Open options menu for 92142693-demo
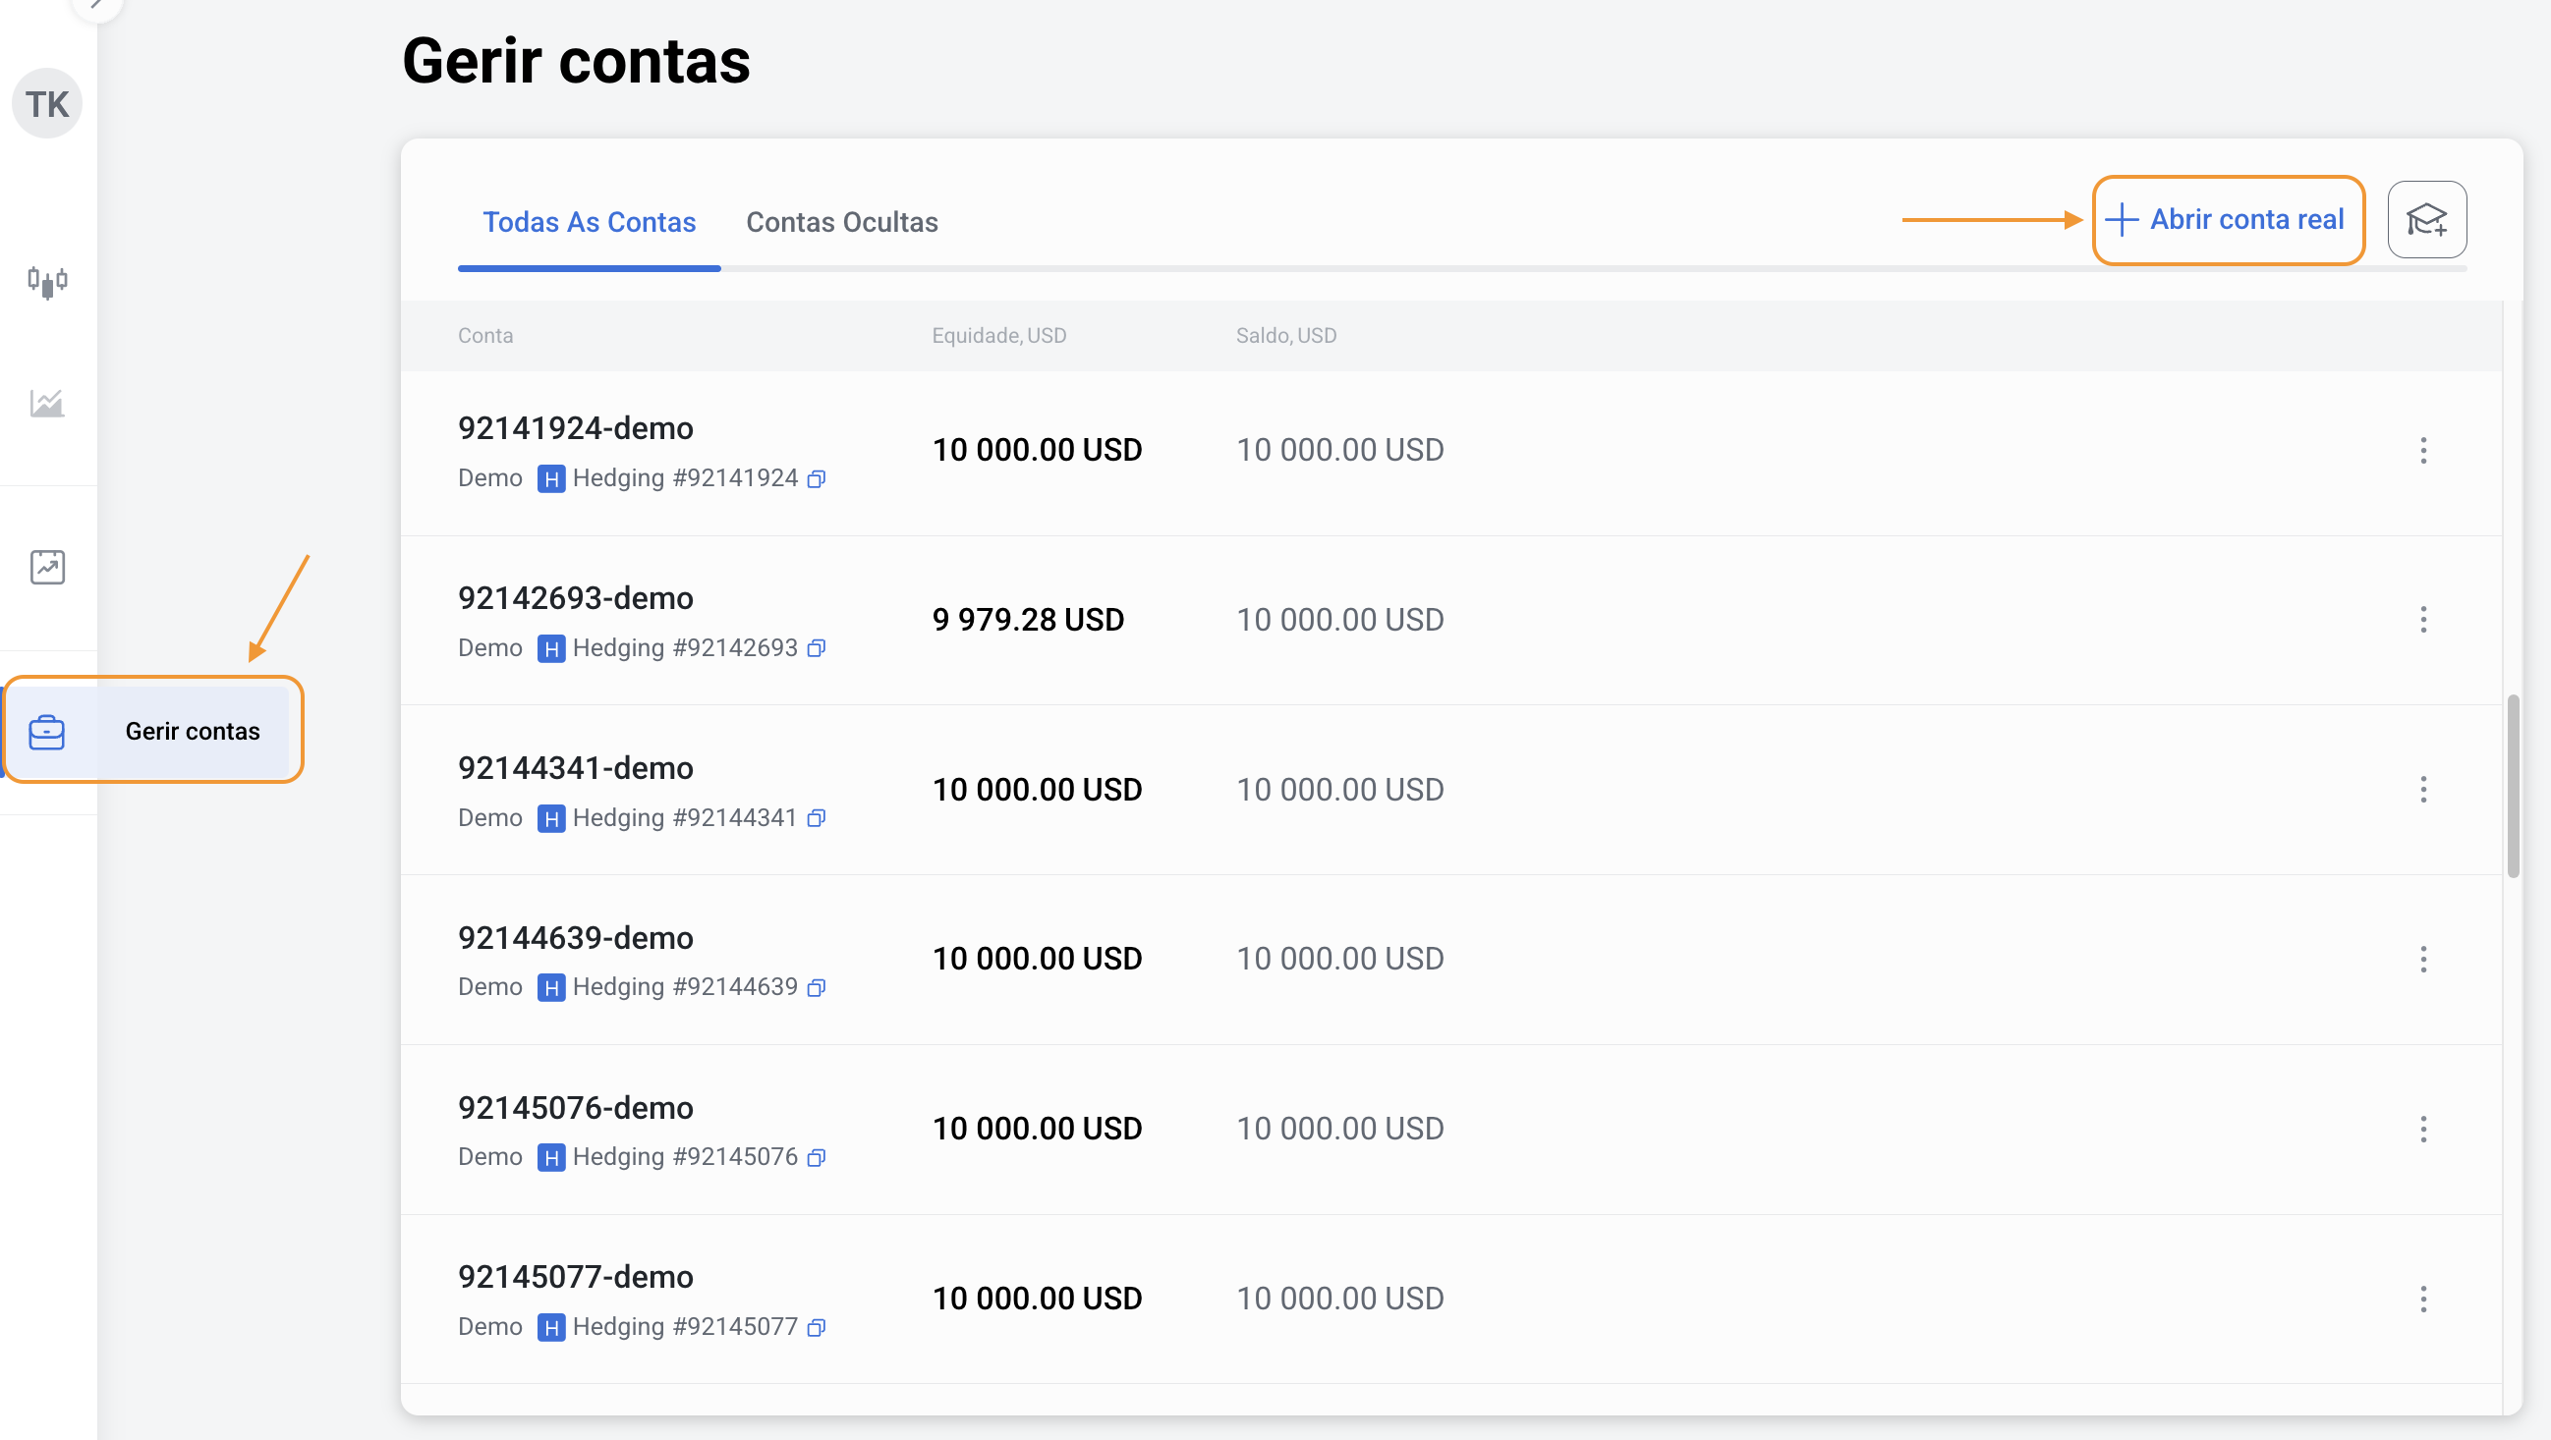2551x1440 pixels. pos(2422,620)
